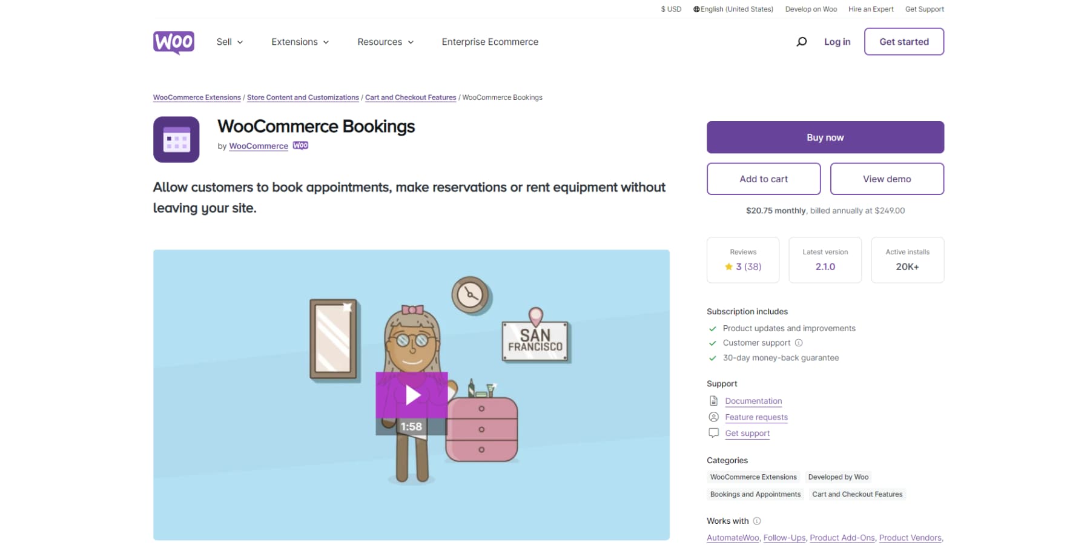The image size is (1090, 545).
Task: Open Product Add-Ons link
Action: pos(842,538)
